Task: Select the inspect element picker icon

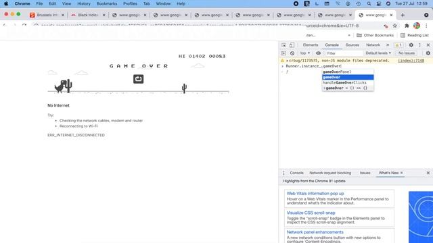Action: pyautogui.click(x=283, y=45)
